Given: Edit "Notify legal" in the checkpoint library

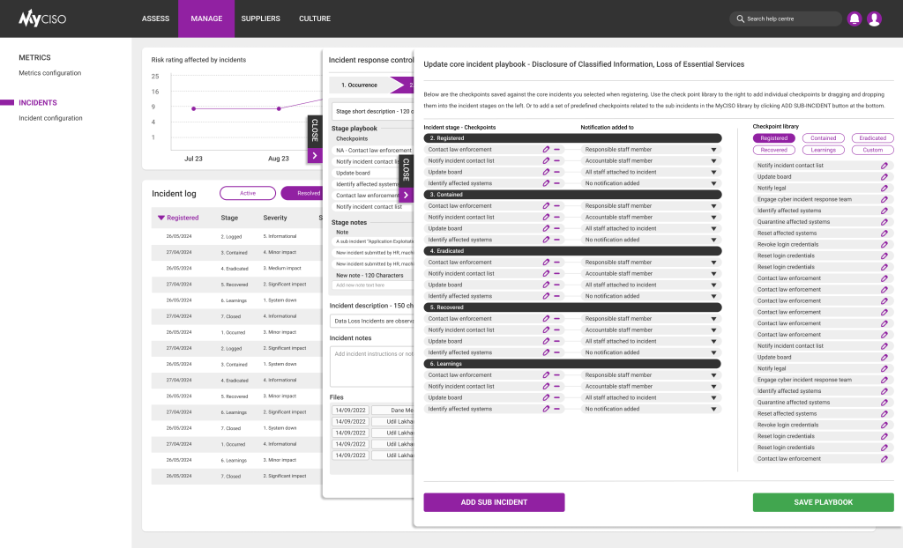Looking at the screenshot, I should [x=884, y=188].
